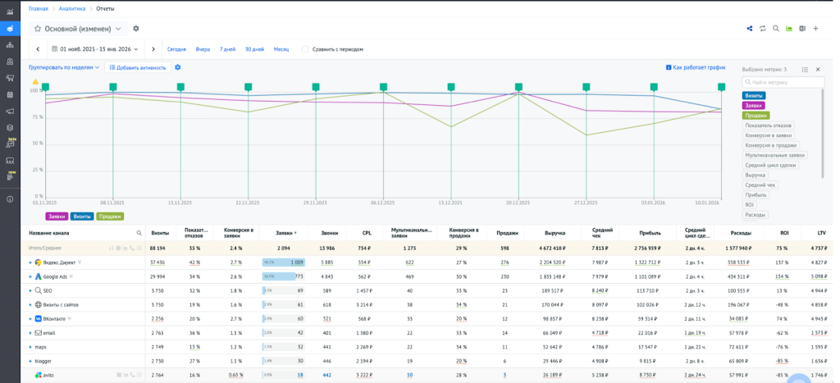840x383 pixels.
Task: Enable Сравнить с периодом checkbox
Action: point(305,49)
